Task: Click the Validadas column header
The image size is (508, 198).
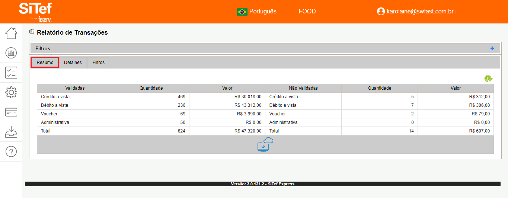Action: click(x=75, y=88)
